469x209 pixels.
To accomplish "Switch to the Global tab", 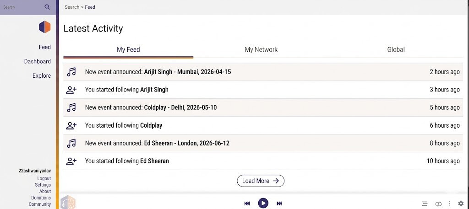I will tap(396, 49).
